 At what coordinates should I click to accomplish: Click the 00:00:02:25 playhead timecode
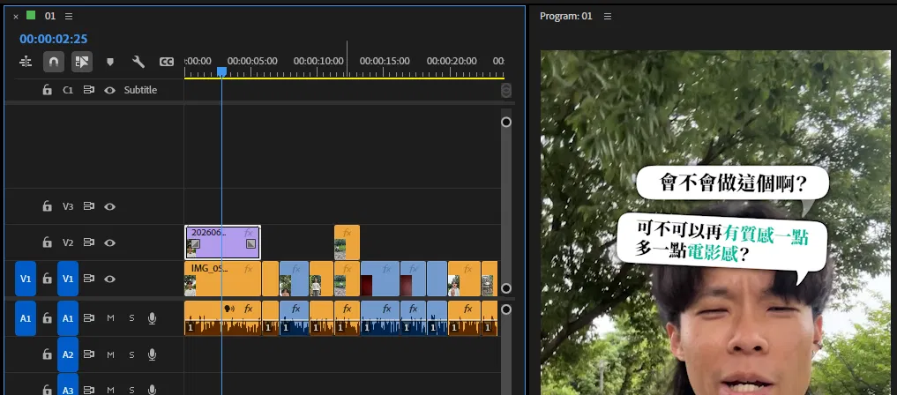pos(53,39)
